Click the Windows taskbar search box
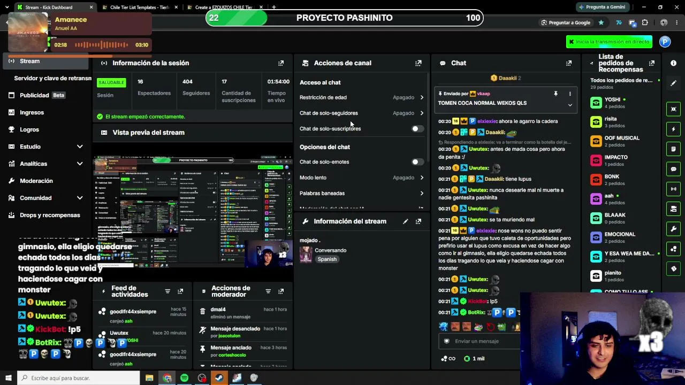Image resolution: width=685 pixels, height=385 pixels. click(x=78, y=378)
